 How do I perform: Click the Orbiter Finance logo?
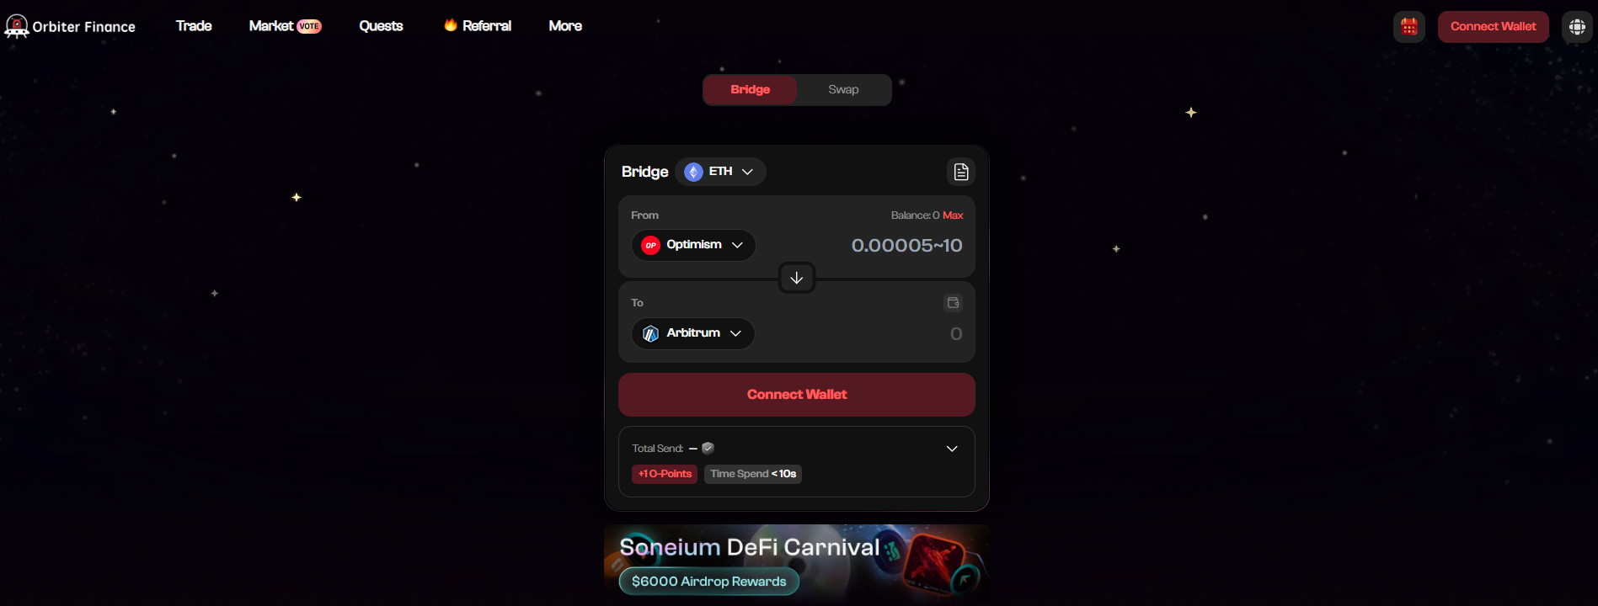click(71, 26)
